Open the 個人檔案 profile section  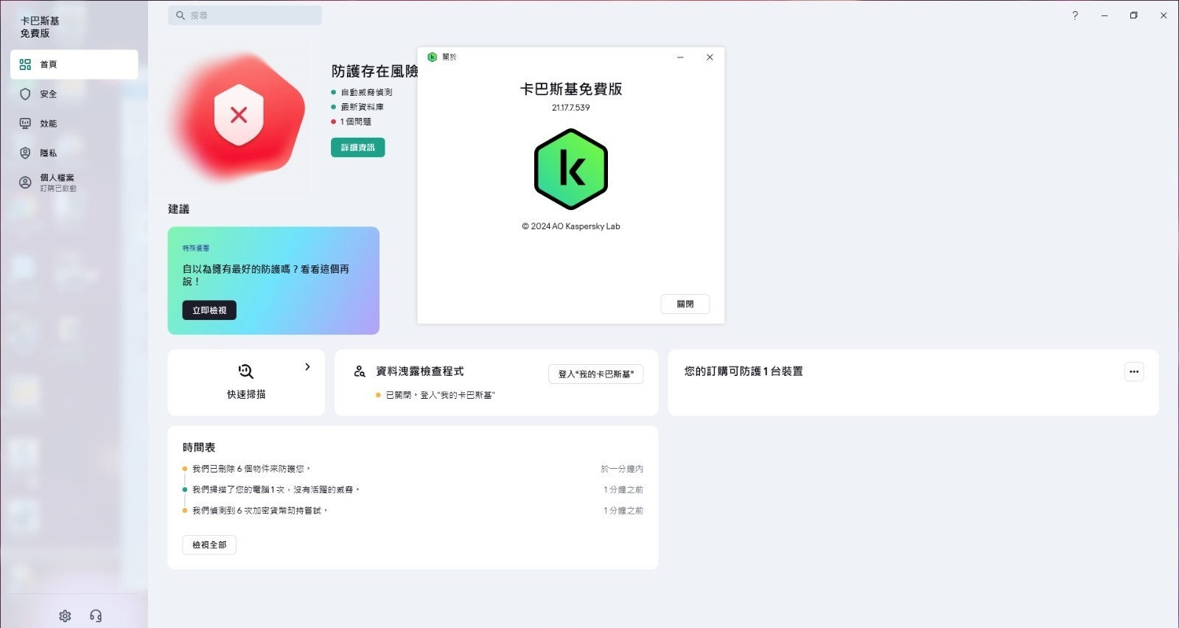(x=74, y=183)
